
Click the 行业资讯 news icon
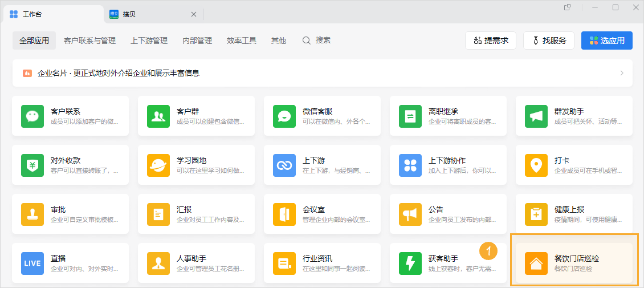coord(284,263)
